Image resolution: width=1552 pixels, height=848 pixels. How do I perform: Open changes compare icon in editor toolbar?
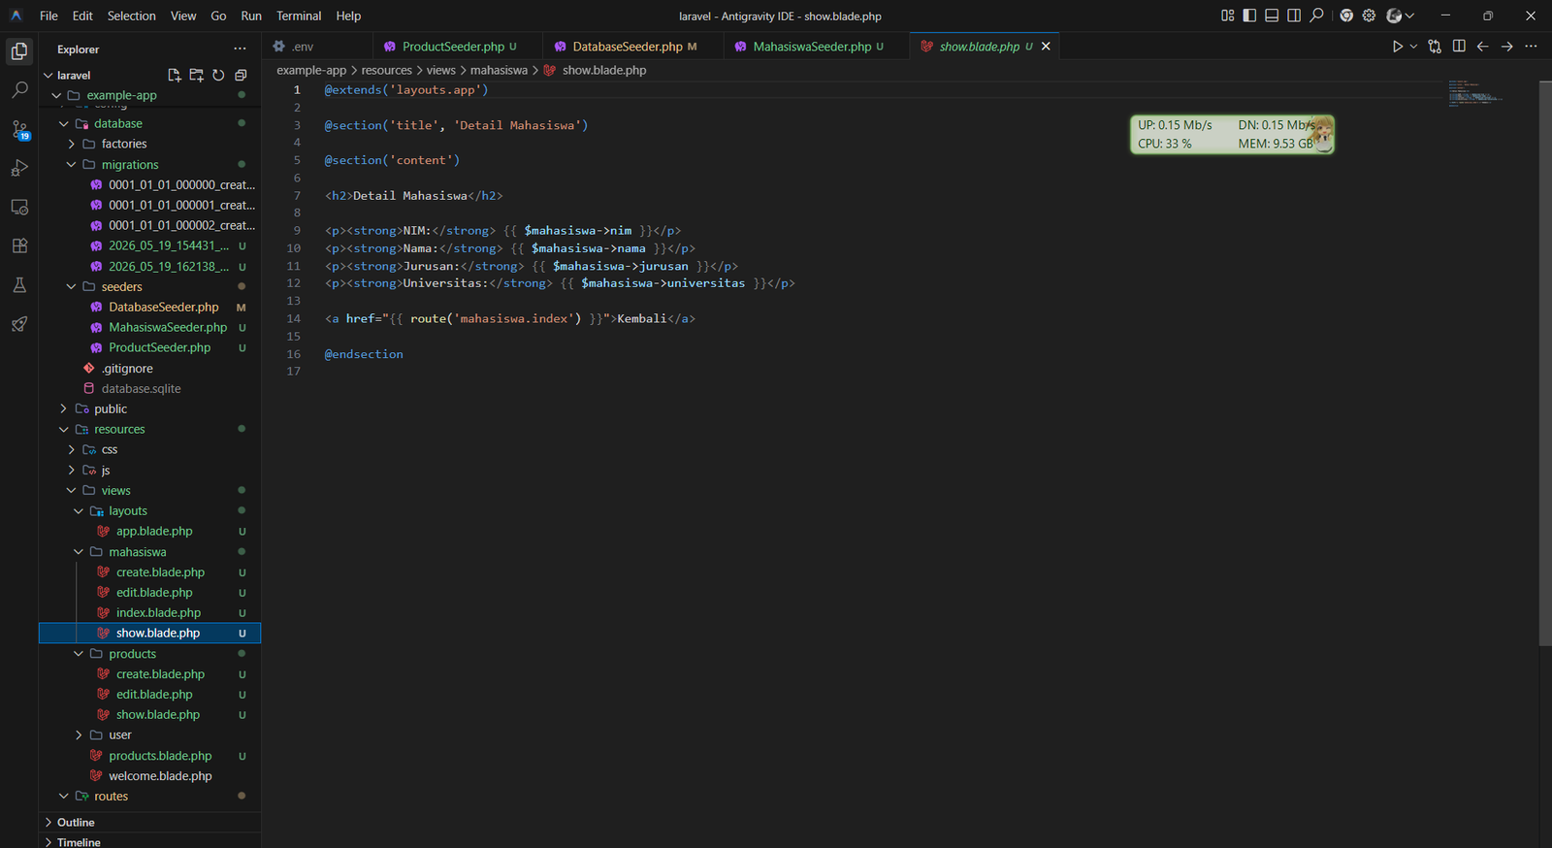click(1435, 46)
